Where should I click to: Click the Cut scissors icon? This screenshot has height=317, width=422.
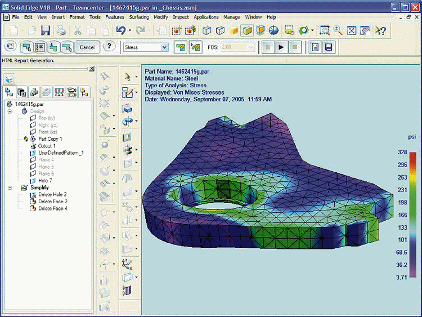pyautogui.click(x=78, y=30)
